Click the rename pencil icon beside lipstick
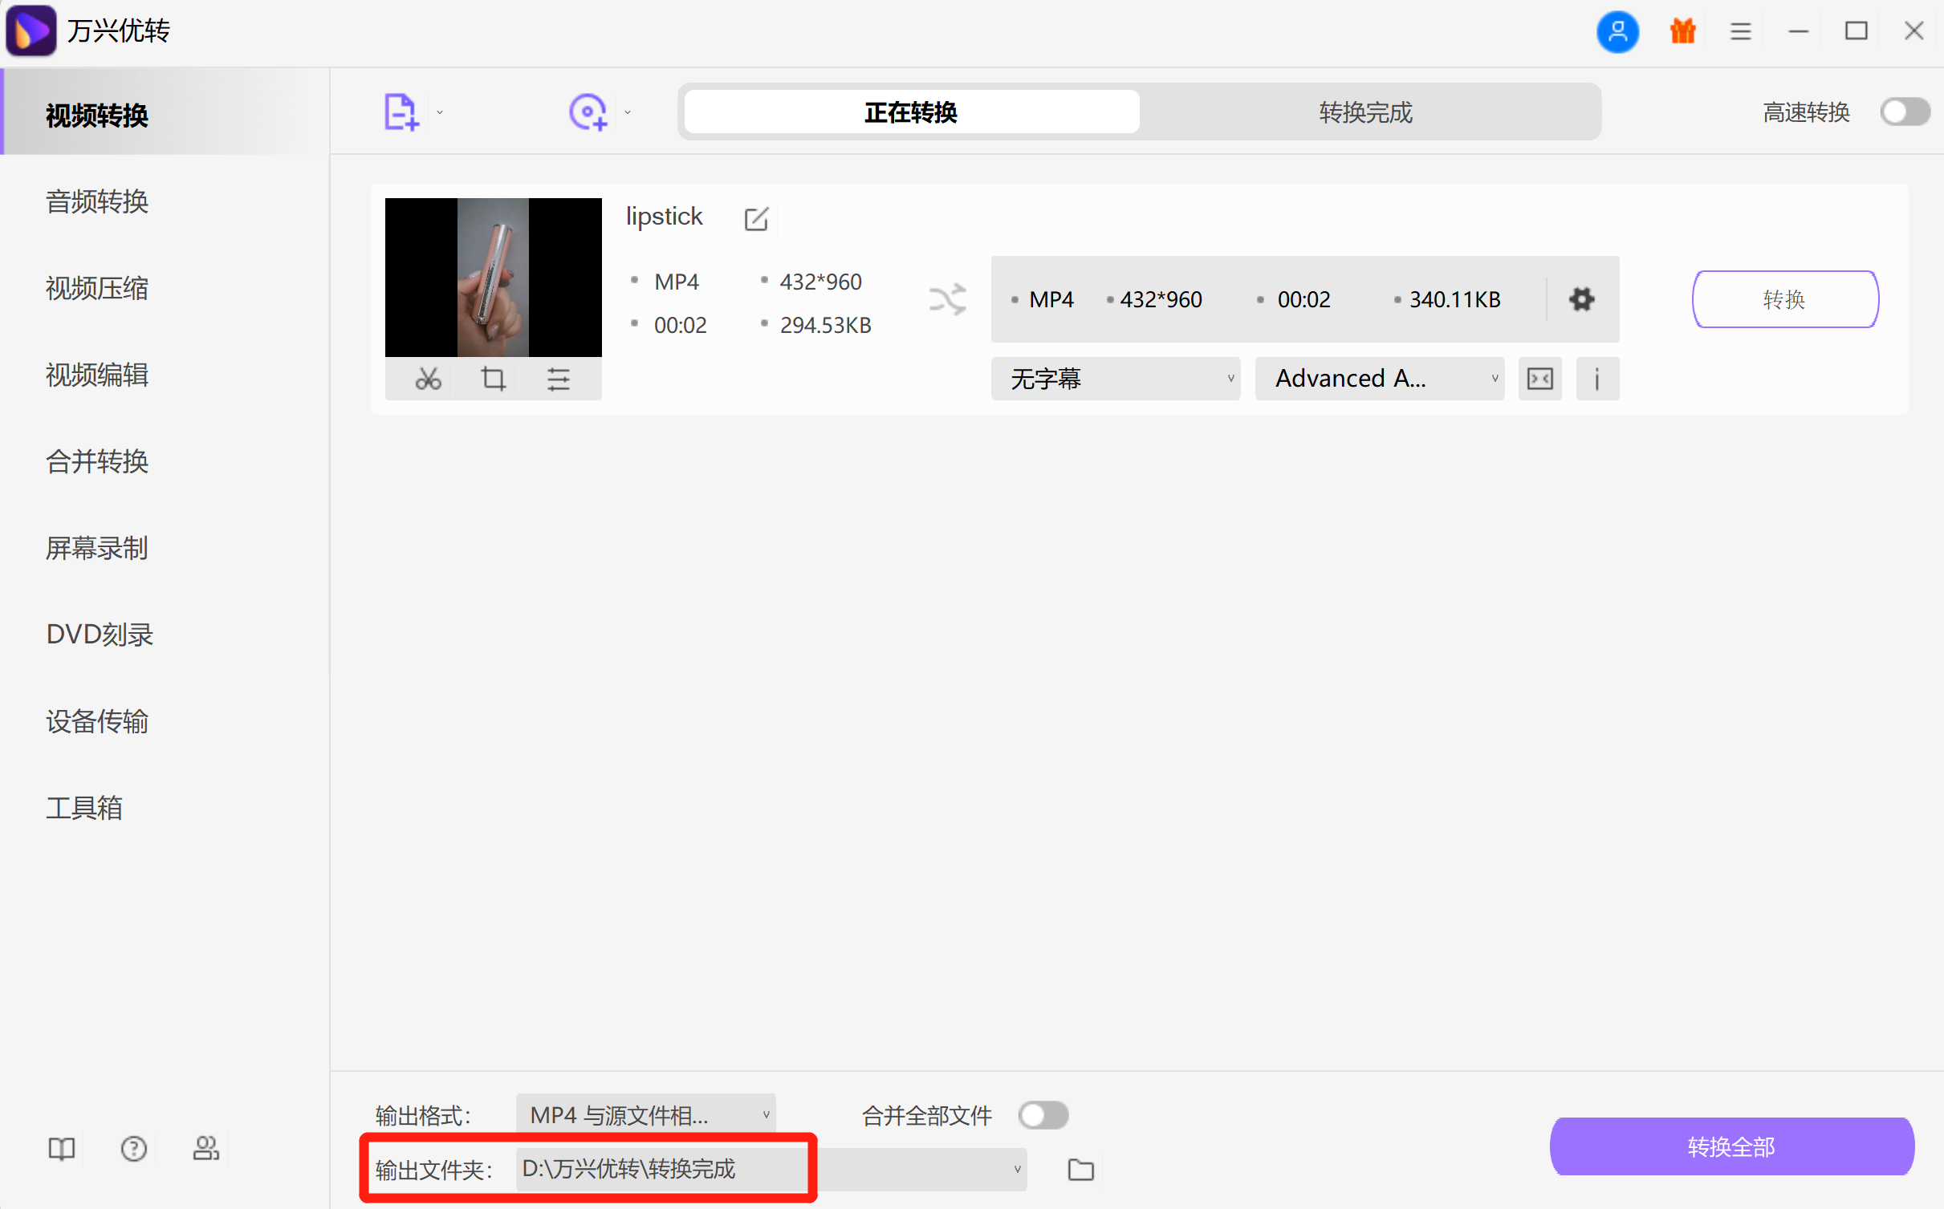This screenshot has width=1944, height=1209. tap(756, 218)
